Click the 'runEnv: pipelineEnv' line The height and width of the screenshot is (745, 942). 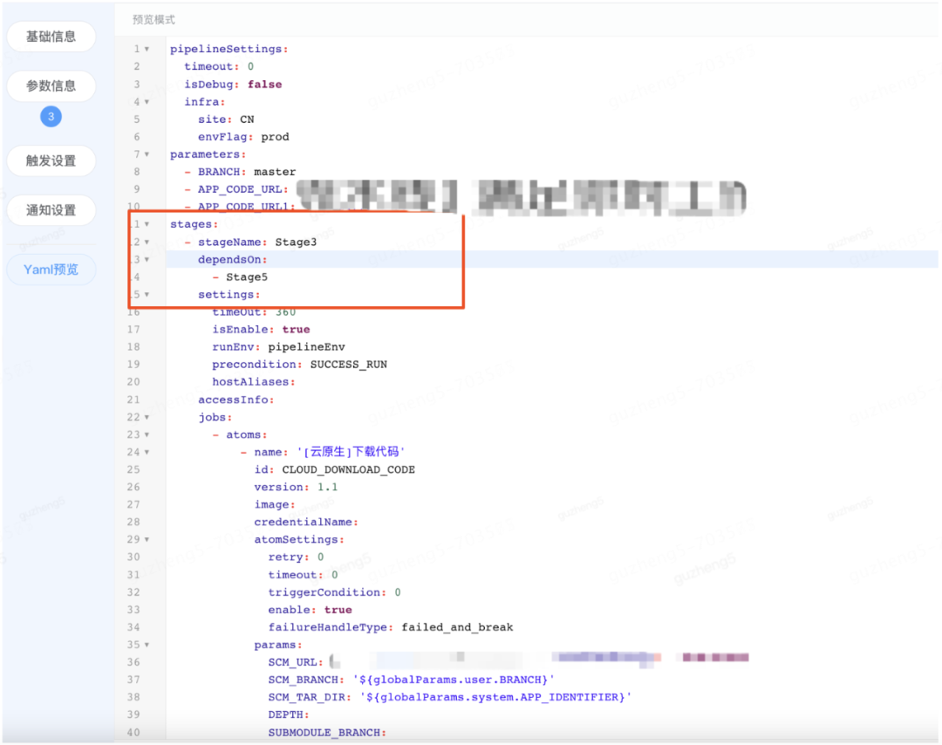point(278,346)
